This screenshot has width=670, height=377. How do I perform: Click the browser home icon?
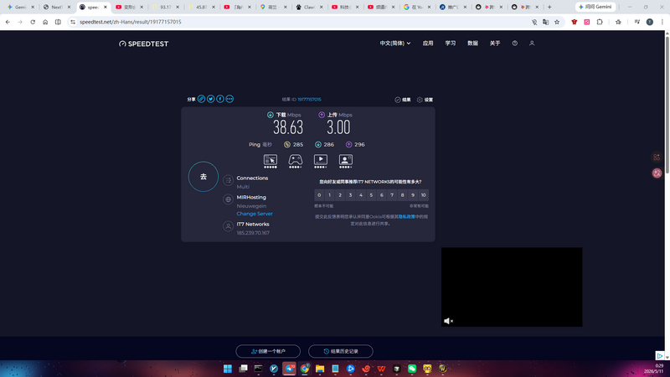pos(45,22)
